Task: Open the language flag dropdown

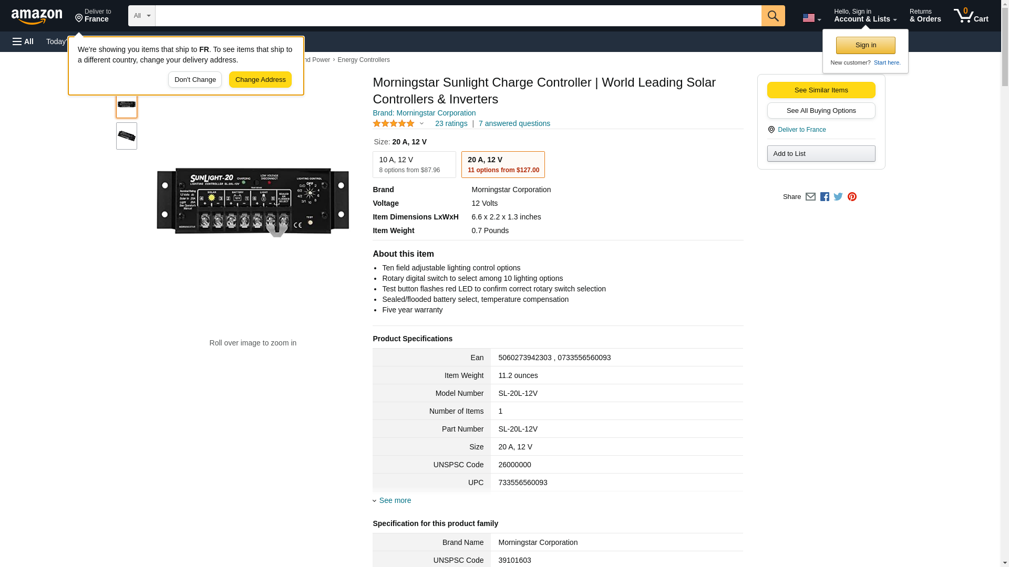Action: [x=811, y=18]
